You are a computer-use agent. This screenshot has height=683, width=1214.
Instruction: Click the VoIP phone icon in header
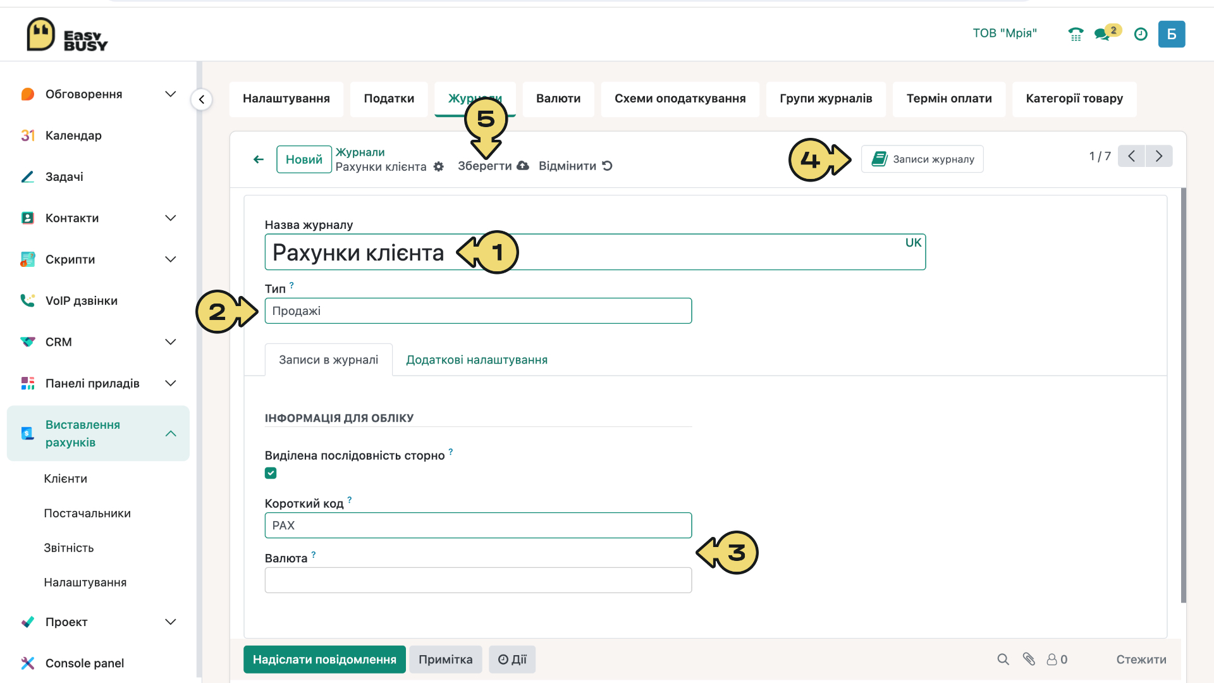pyautogui.click(x=1076, y=34)
